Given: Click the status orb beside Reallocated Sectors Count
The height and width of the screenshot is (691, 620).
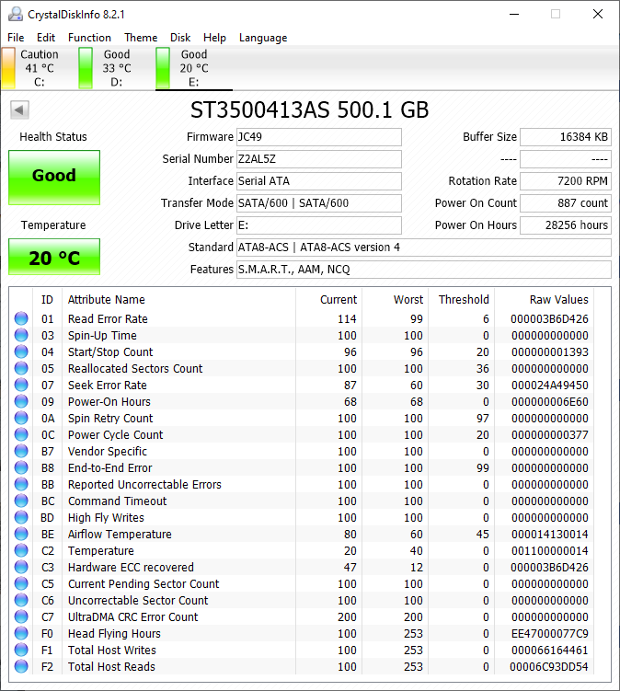Looking at the screenshot, I should [x=21, y=369].
